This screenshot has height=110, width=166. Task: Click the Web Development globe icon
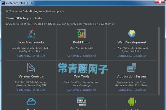(132, 33)
